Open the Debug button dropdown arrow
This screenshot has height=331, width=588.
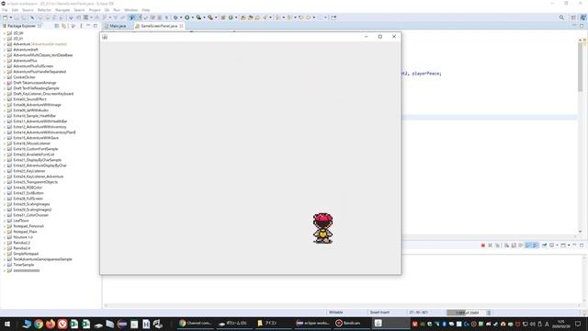pos(181,17)
